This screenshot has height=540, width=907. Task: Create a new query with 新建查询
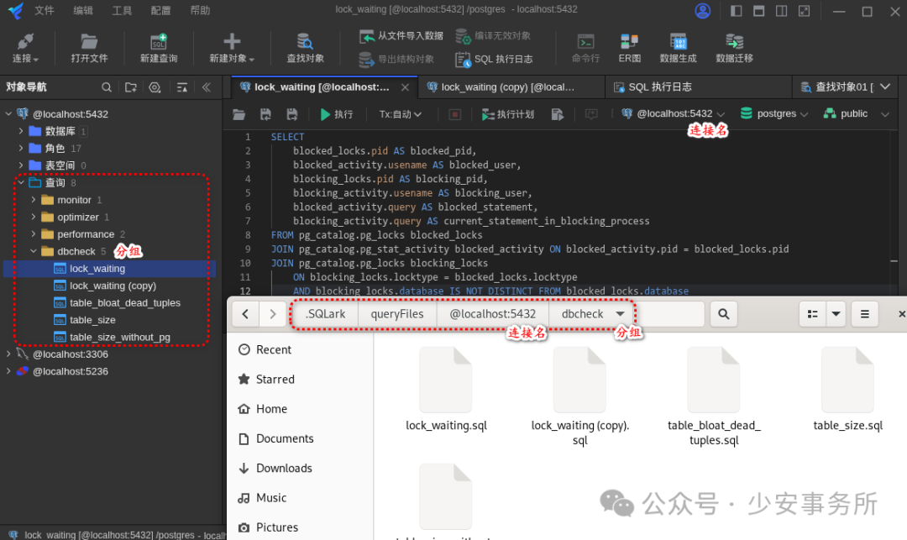point(159,47)
